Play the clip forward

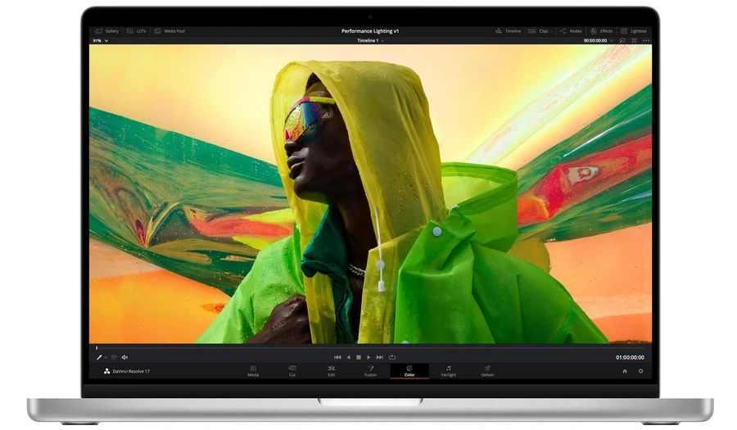tap(369, 358)
